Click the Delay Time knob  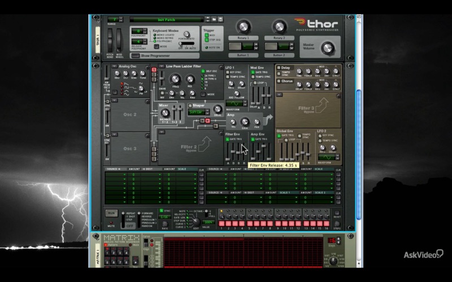pos(299,71)
